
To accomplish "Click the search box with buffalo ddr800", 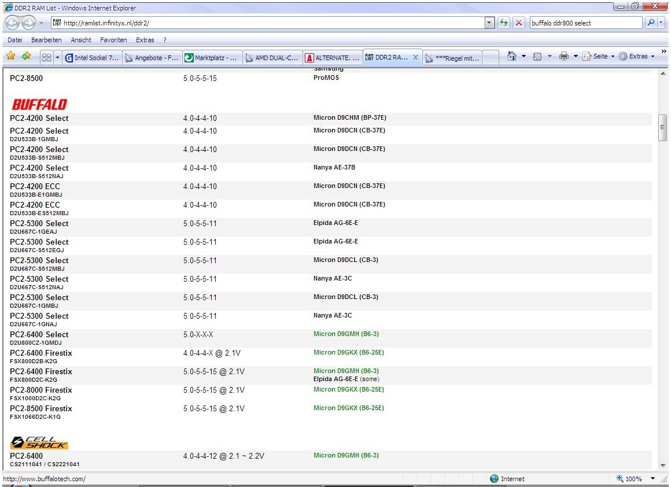I will click(585, 23).
